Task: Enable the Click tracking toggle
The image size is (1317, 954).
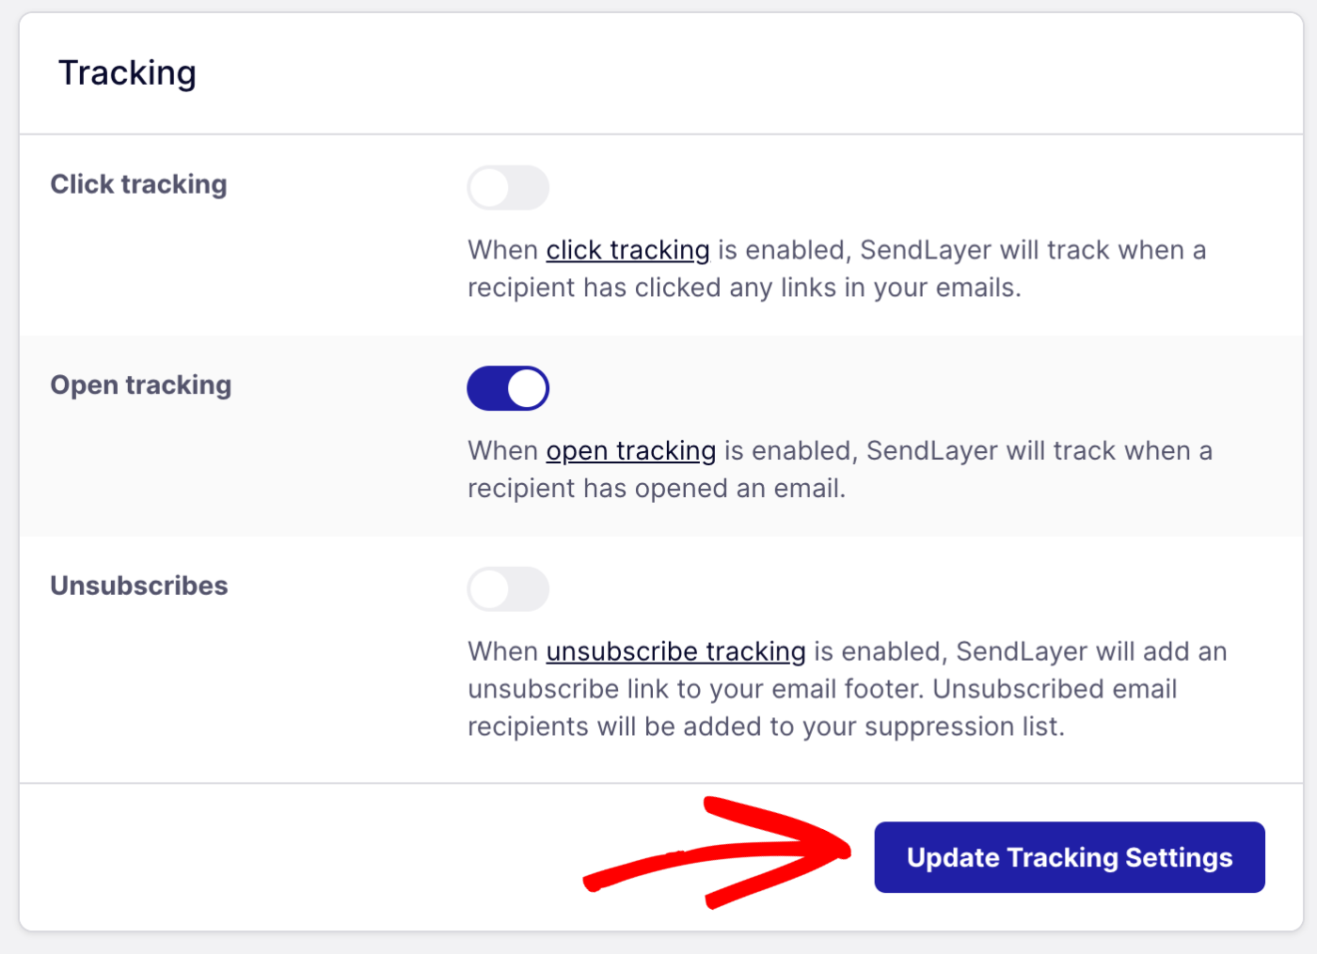Action: [508, 187]
